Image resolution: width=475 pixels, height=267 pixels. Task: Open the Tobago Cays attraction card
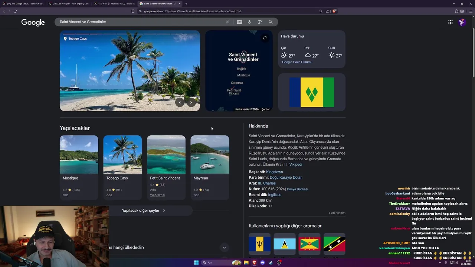(122, 168)
